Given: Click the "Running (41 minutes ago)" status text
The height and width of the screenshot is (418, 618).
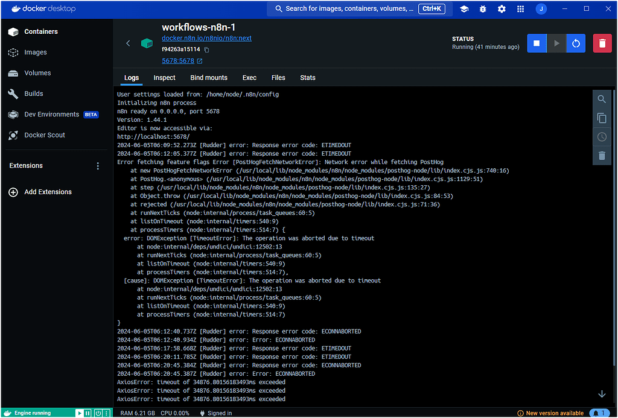Looking at the screenshot, I should pyautogui.click(x=486, y=47).
